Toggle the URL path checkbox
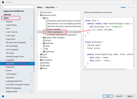This screenshot has width=137, height=99. 41,66
